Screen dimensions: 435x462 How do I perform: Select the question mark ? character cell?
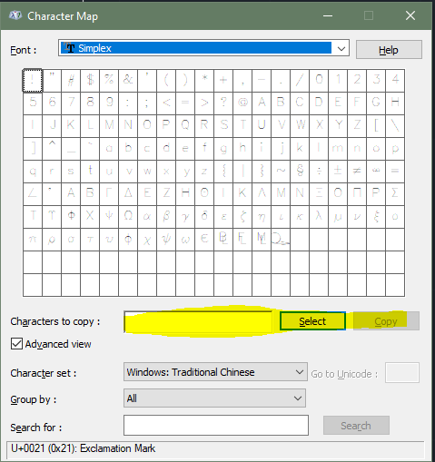point(223,103)
